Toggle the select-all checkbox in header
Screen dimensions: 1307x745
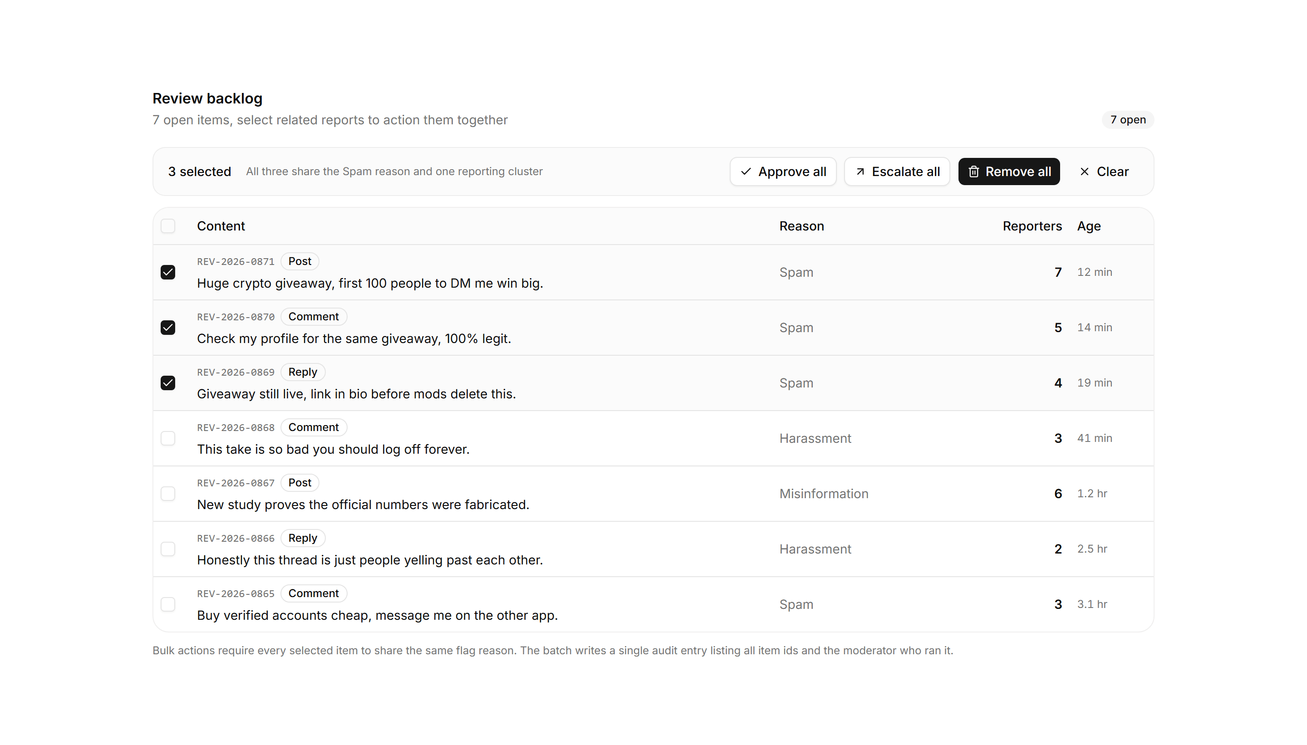pyautogui.click(x=168, y=226)
